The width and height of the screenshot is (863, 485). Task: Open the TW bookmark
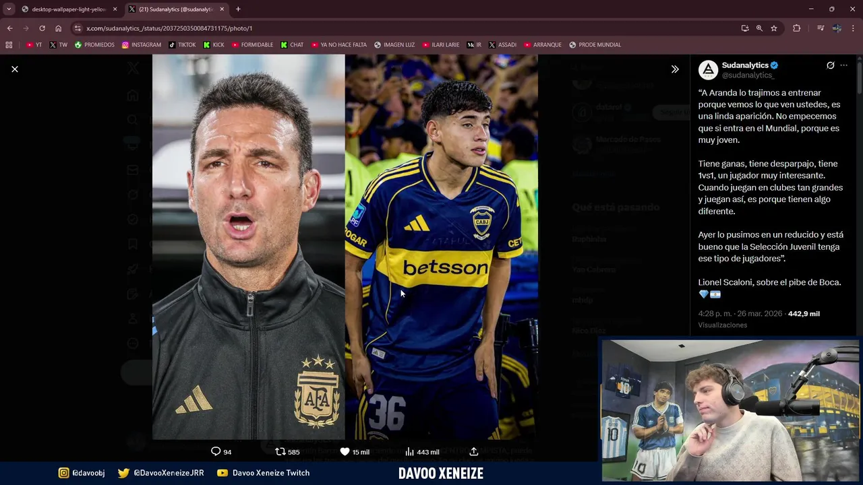point(58,44)
